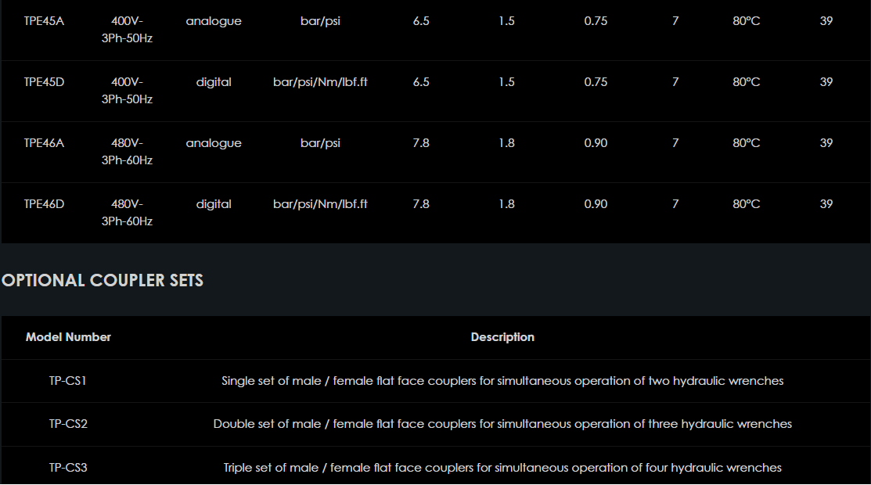
Task: Click the 400V-3Ph-50Hz voltage in TPE45A row
Action: [127, 29]
